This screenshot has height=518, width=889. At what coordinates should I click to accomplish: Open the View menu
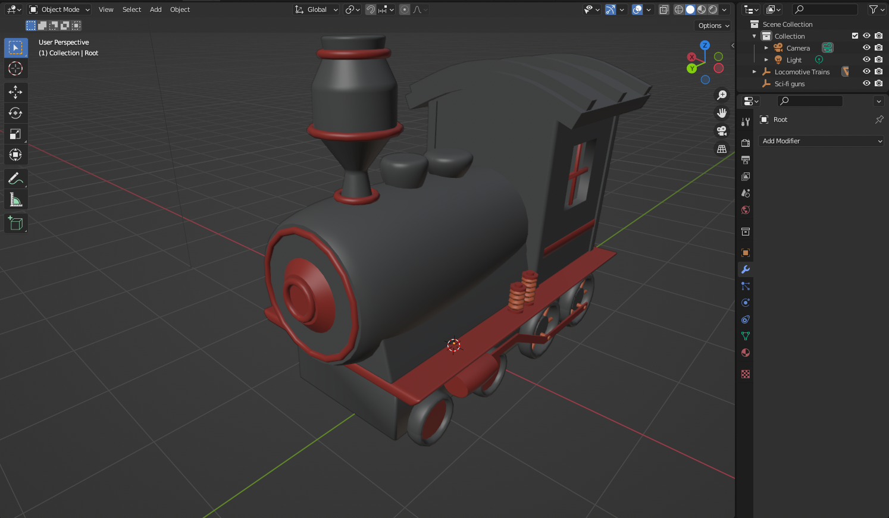(106, 10)
